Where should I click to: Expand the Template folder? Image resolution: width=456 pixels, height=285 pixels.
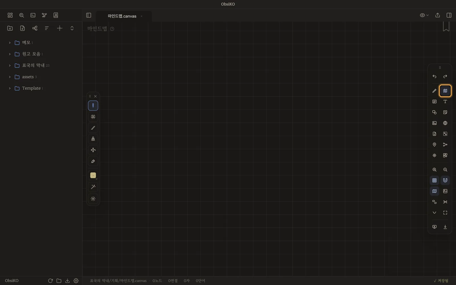click(10, 88)
